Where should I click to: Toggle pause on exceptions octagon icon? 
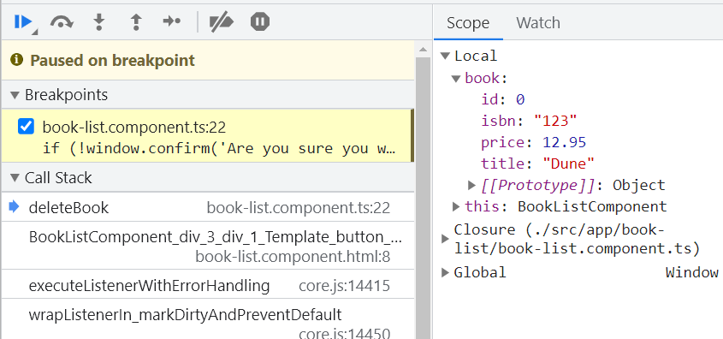click(260, 21)
